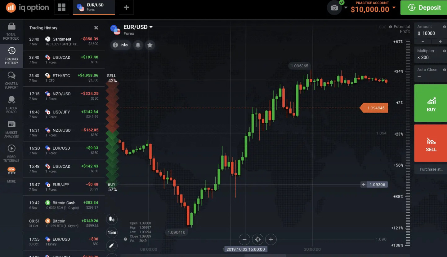This screenshot has width=447, height=257.
Task: Add EUR/USD to favorites star
Action: pyautogui.click(x=150, y=45)
